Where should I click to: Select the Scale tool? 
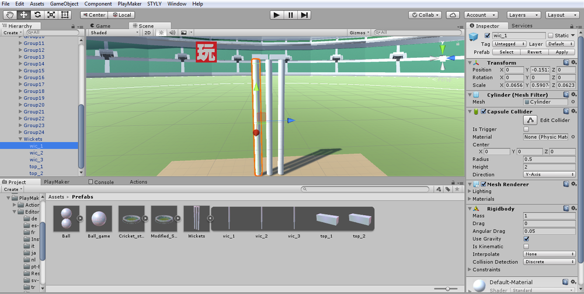tap(51, 15)
